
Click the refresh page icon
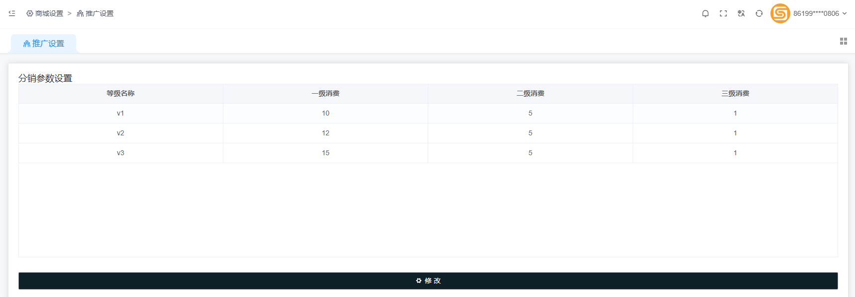tap(759, 13)
